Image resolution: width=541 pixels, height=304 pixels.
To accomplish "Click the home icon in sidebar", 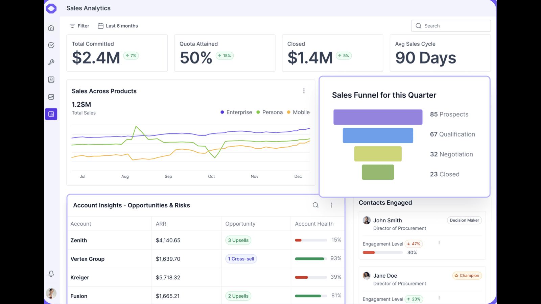I will pos(51,28).
